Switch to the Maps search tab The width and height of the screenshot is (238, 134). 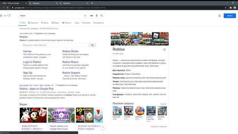pos(45,23)
